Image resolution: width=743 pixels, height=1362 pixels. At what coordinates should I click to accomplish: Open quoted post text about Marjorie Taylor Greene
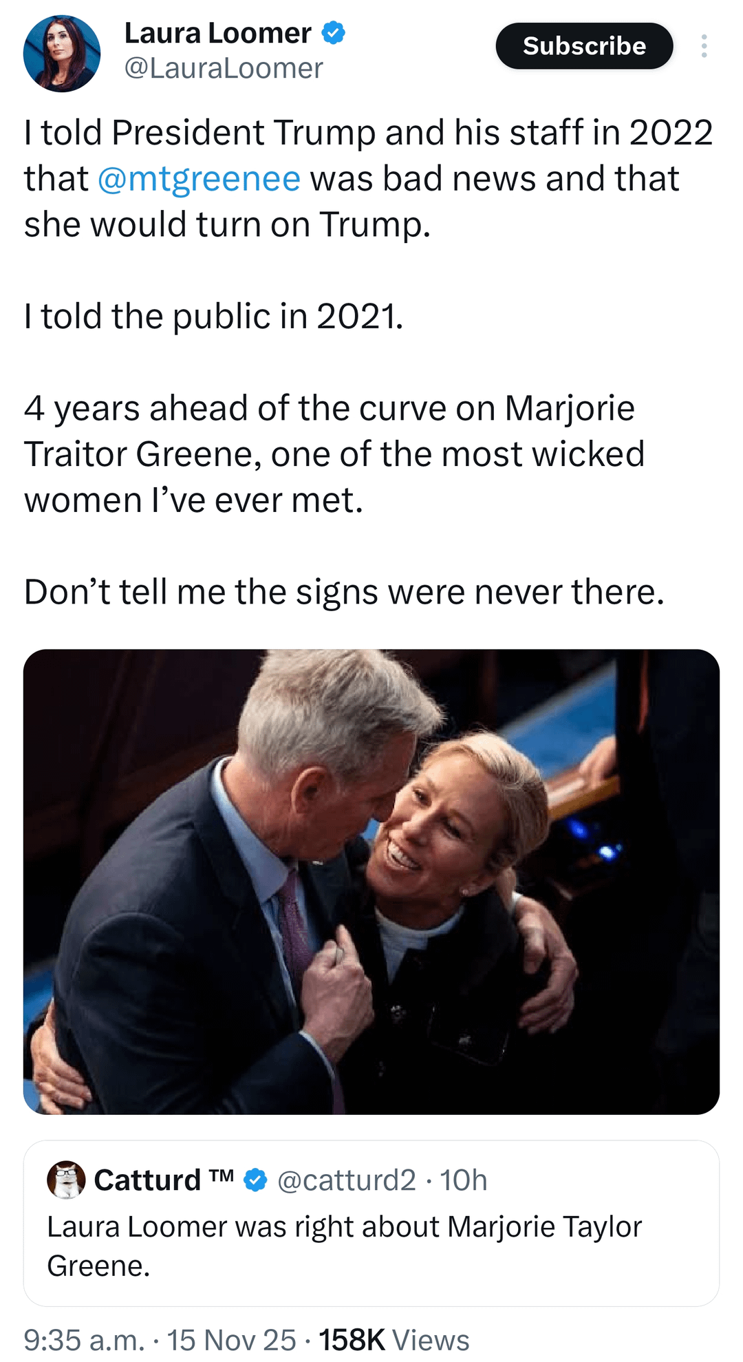point(344,1246)
